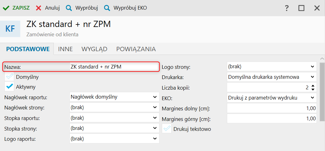Click into the Nazwa text field
Viewport: 325px width, 151px height.
tap(113, 67)
